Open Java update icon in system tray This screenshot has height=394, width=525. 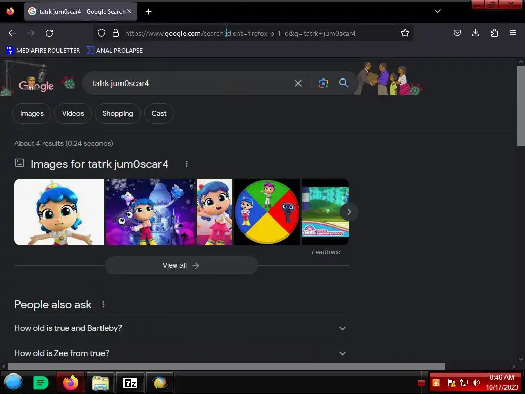click(436, 383)
